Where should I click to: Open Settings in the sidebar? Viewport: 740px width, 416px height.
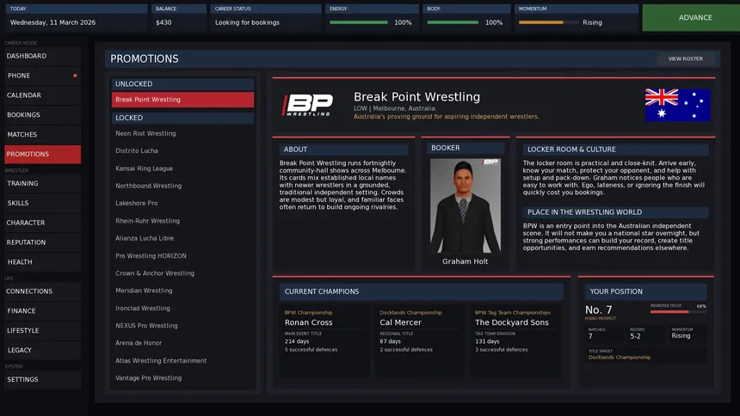click(42, 380)
